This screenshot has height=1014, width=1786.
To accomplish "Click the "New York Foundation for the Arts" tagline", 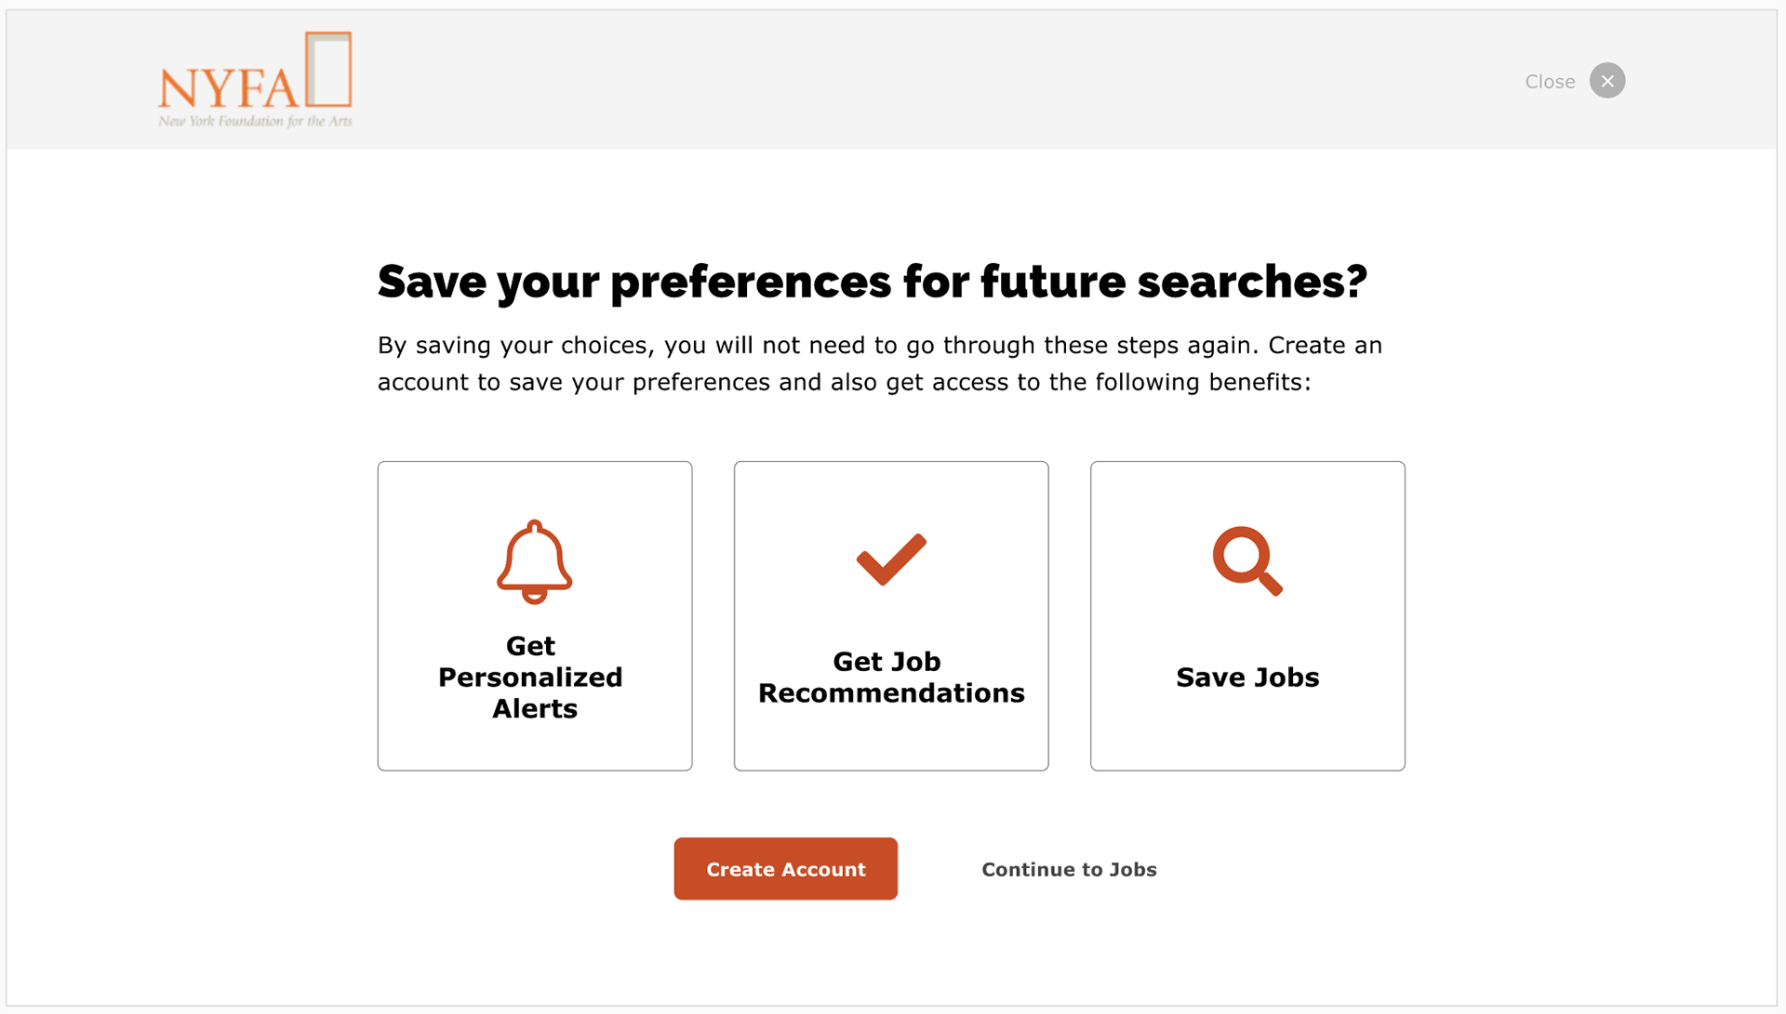I will pos(255,122).
